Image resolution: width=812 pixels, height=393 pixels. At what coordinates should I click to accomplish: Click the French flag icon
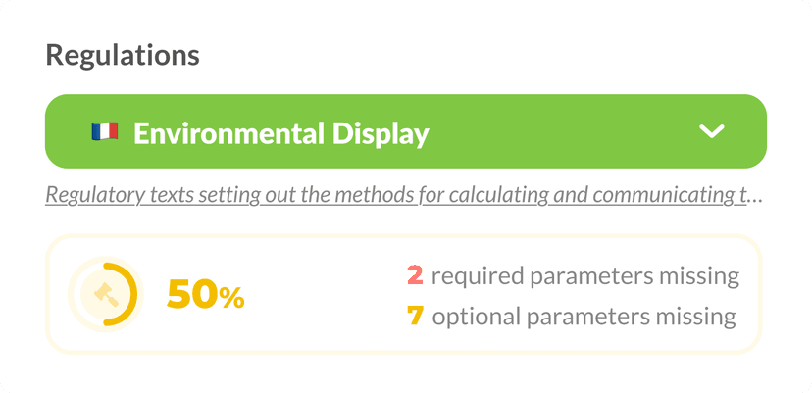[105, 131]
